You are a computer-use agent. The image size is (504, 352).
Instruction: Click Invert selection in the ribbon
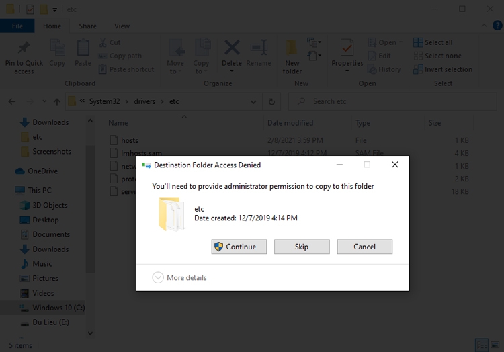click(x=443, y=69)
